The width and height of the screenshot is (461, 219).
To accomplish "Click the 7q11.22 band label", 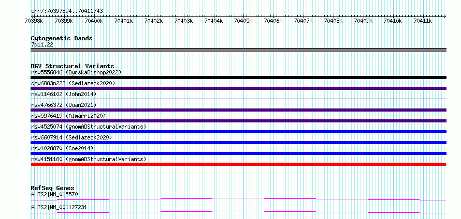I will tap(42, 45).
